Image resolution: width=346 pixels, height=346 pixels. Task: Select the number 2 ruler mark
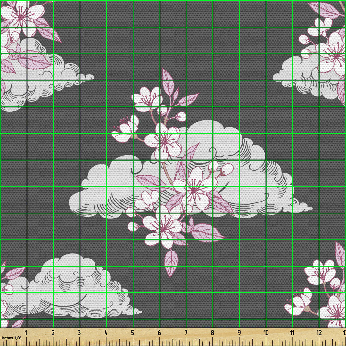[53, 333]
